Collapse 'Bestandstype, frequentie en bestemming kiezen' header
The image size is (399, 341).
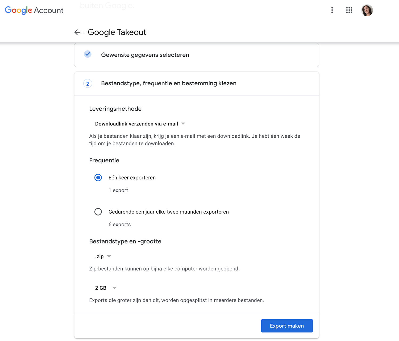197,83
